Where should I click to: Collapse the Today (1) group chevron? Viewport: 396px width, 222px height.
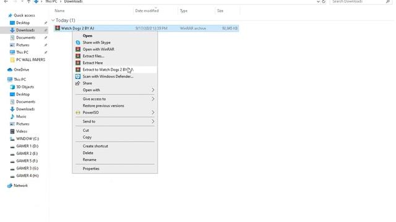coord(53,20)
